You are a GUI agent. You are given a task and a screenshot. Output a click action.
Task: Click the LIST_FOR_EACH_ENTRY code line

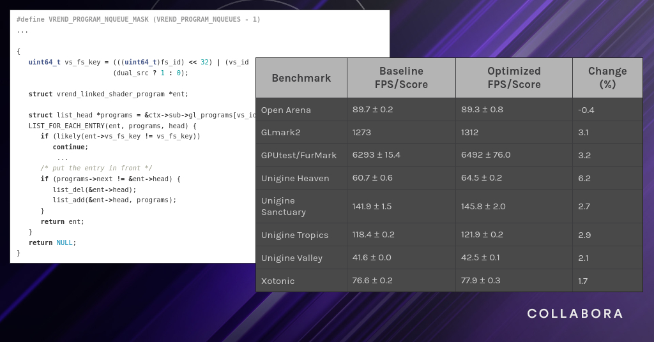pyautogui.click(x=112, y=126)
